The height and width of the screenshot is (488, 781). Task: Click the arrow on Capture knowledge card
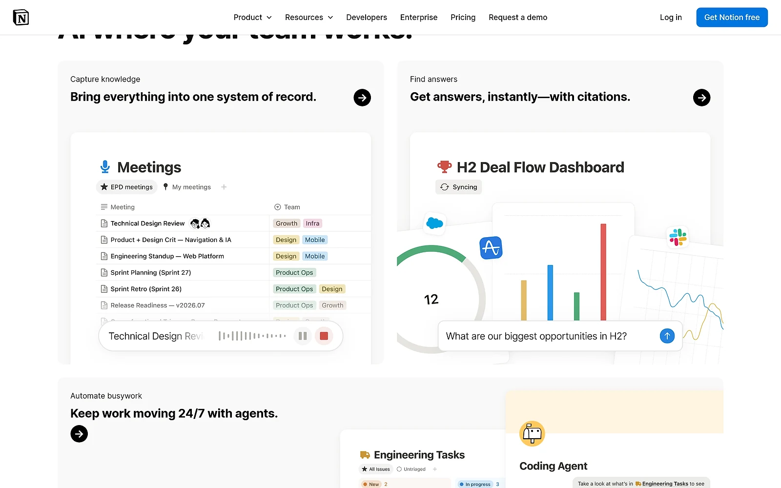click(362, 98)
